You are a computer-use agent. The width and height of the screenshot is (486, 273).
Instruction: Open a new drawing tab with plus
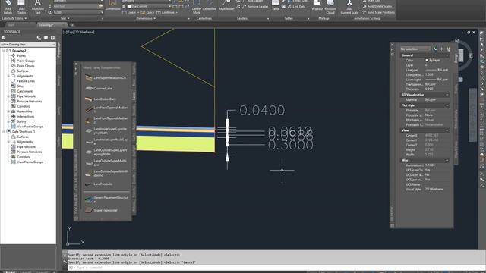(72, 25)
